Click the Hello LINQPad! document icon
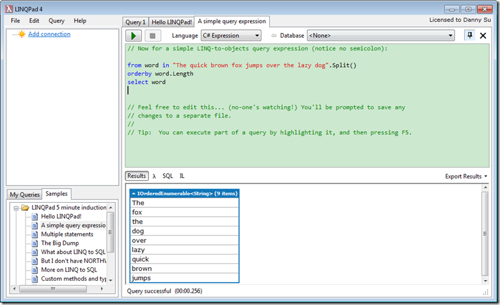This screenshot has width=500, height=305. click(35, 217)
